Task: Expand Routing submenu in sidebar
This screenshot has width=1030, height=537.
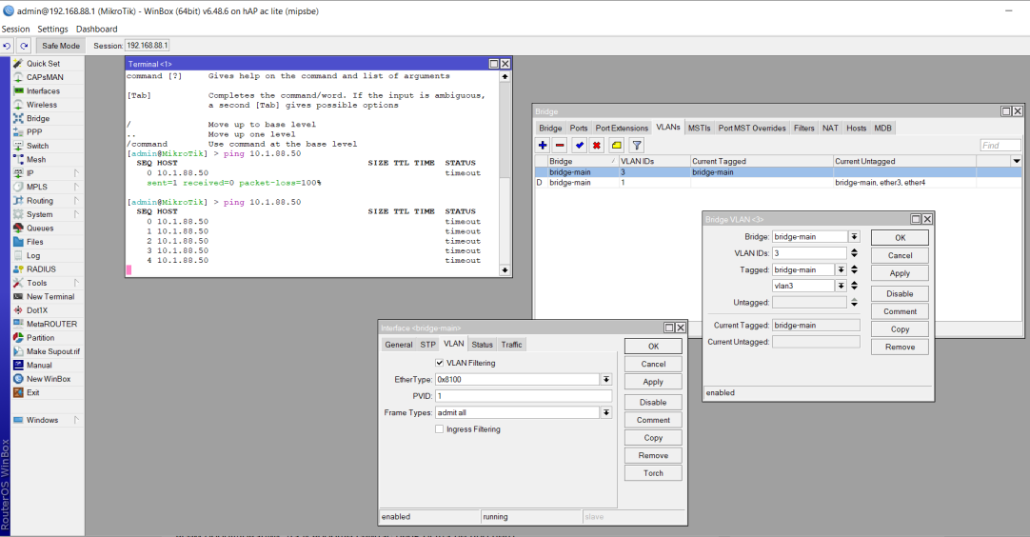Action: click(x=76, y=201)
